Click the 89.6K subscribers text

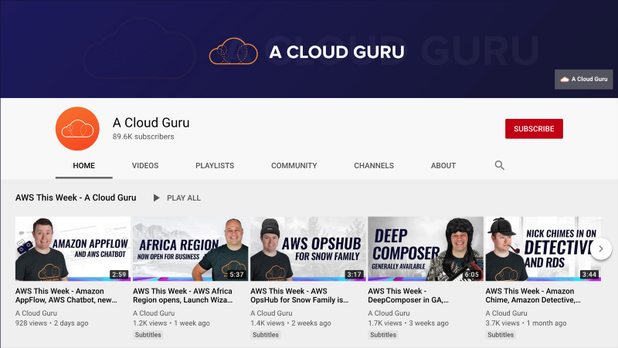coord(144,137)
